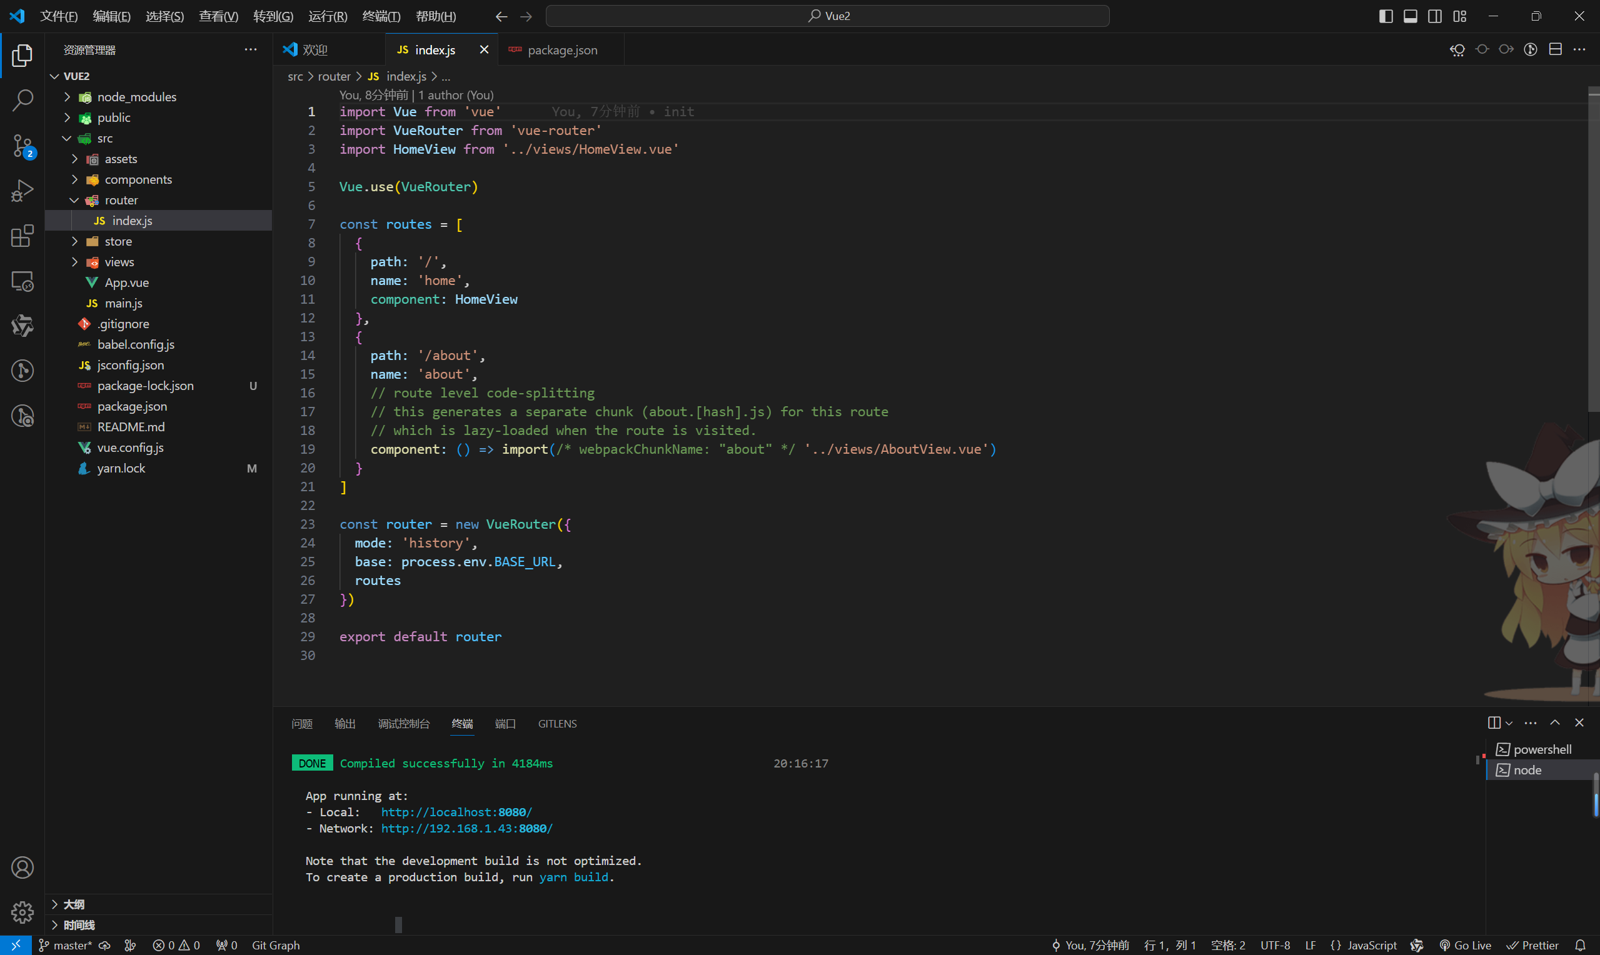Open Explorer panel more actions ellipsis
Image resolution: width=1600 pixels, height=955 pixels.
(x=251, y=49)
